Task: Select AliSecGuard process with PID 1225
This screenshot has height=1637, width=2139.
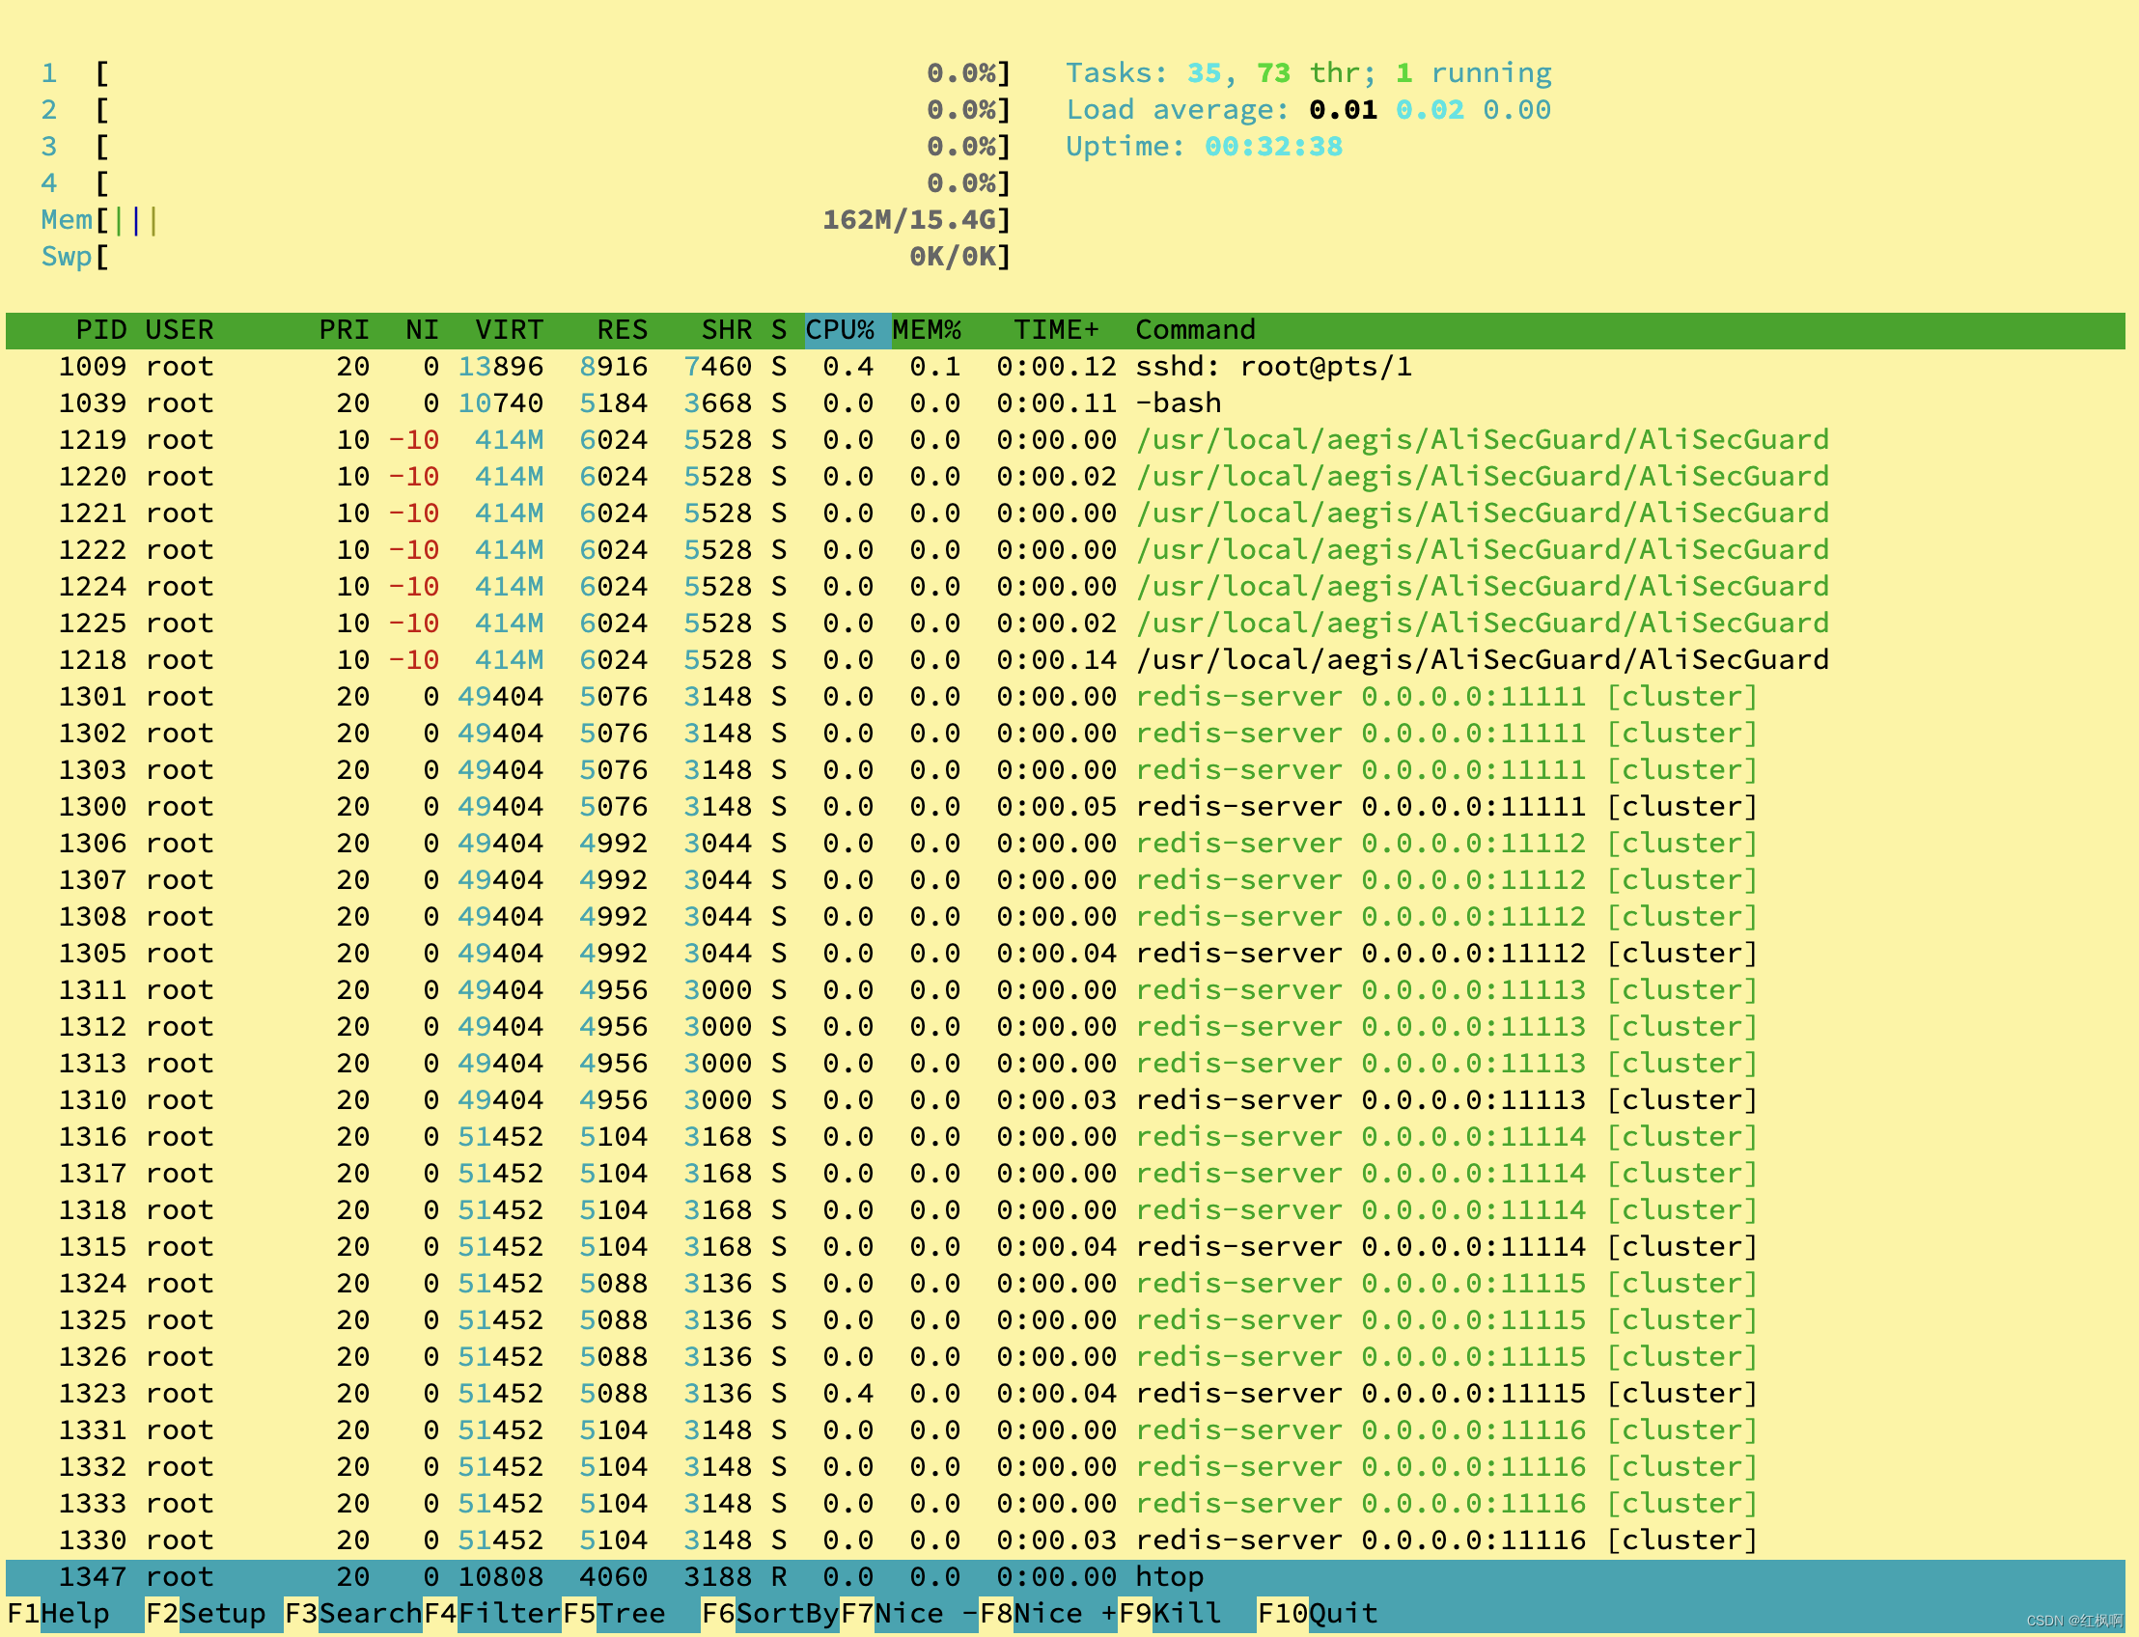Action: tap(1065, 624)
